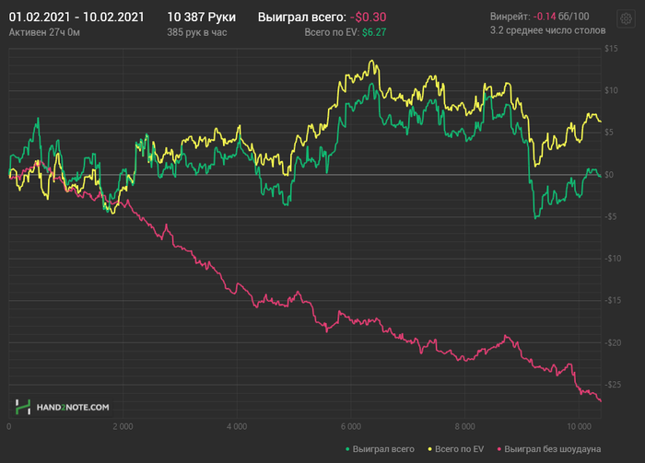This screenshot has width=645, height=463.
Task: Click the yellow dot next to 'Всего по EV'
Action: pyautogui.click(x=430, y=449)
